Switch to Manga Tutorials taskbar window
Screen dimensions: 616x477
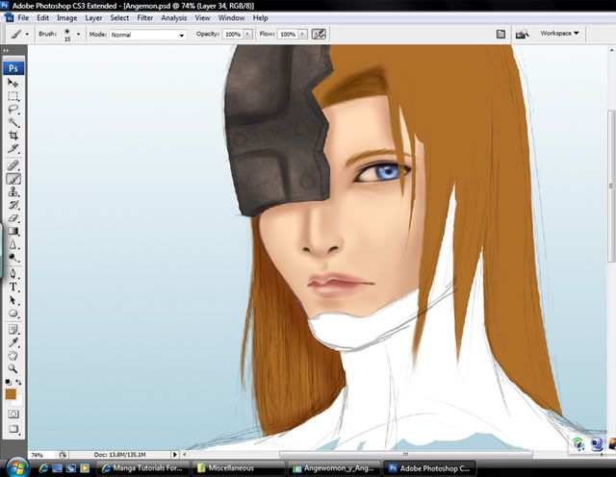(x=143, y=468)
